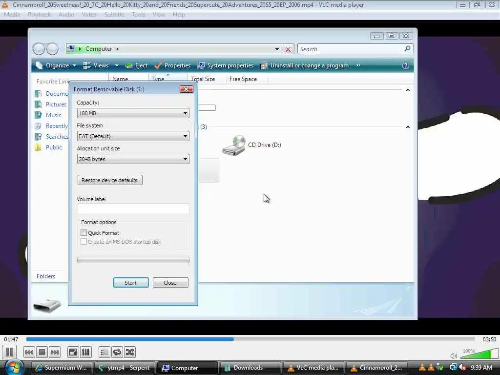Image resolution: width=500 pixels, height=375 pixels.
Task: Expand toolbar overflow chevron
Action: (x=358, y=65)
